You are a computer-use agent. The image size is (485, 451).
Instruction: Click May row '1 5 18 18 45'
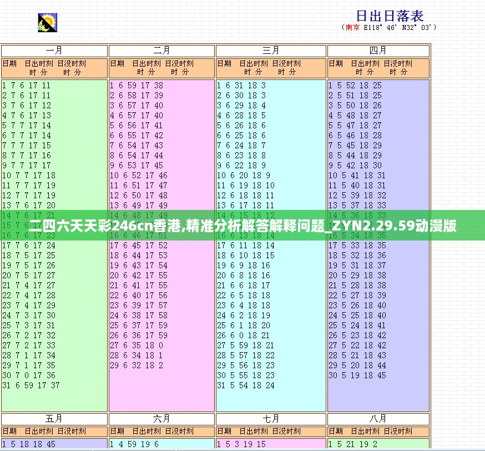click(29, 444)
